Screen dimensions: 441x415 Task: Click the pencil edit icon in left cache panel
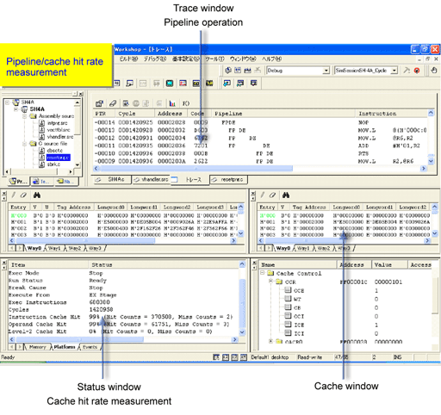pyautogui.click(x=14, y=195)
